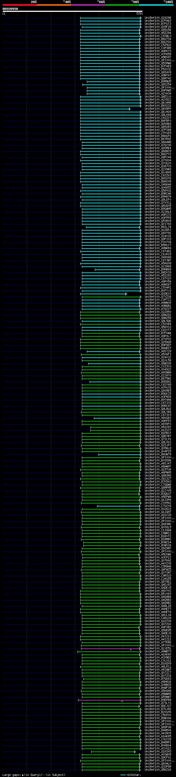Click the 579 query end position label

click(x=139, y=14)
